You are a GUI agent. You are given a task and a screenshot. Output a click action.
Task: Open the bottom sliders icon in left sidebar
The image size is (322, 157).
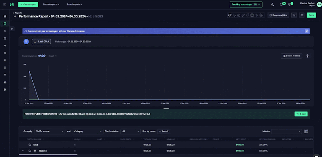[5, 89]
